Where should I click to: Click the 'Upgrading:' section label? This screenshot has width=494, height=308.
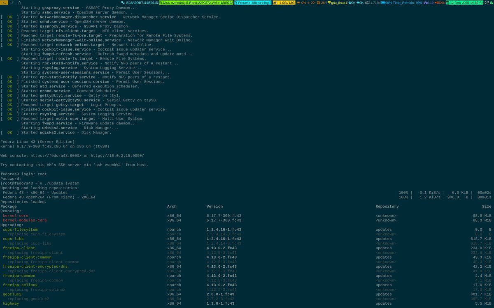coord(12,225)
